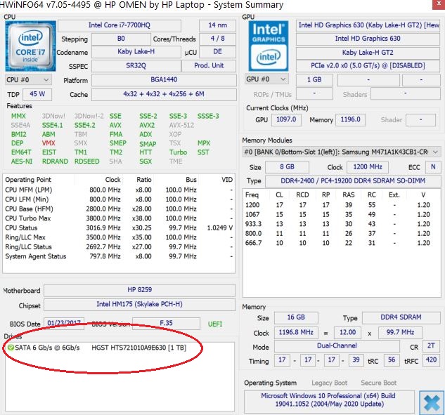Screen dimensions: 445x415
Task: Click the Secure Boot indicator label
Action: click(x=379, y=383)
